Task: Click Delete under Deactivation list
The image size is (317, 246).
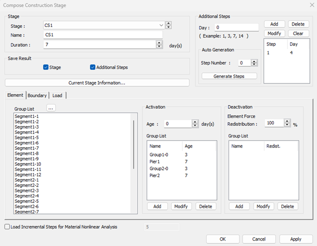Action: tap(287, 206)
